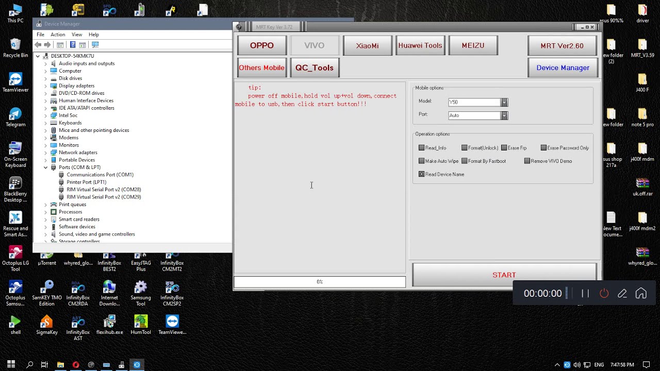Image resolution: width=660 pixels, height=371 pixels.
Task: Click the QC_Tools button
Action: coord(315,68)
